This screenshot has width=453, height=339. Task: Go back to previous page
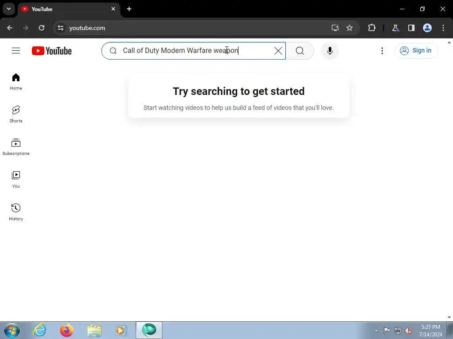point(10,28)
